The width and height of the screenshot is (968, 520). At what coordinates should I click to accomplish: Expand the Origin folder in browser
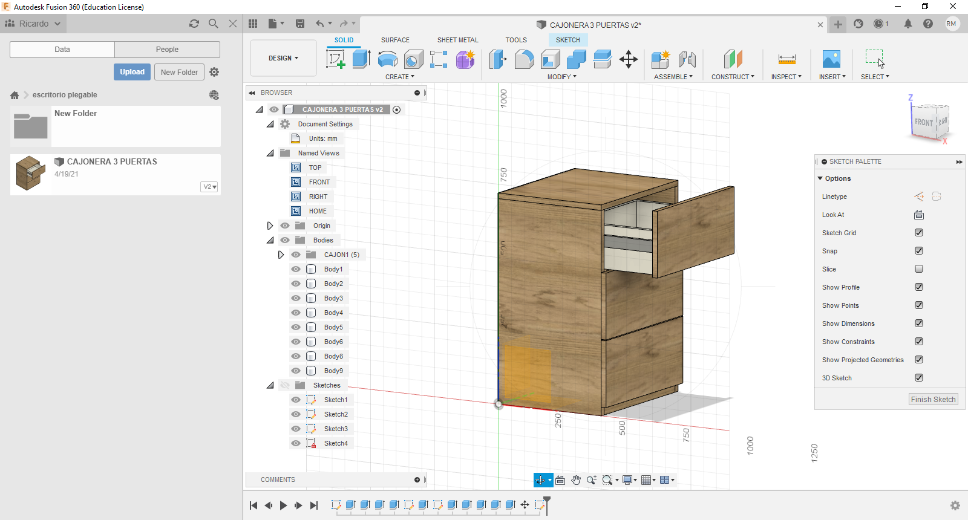tap(270, 226)
